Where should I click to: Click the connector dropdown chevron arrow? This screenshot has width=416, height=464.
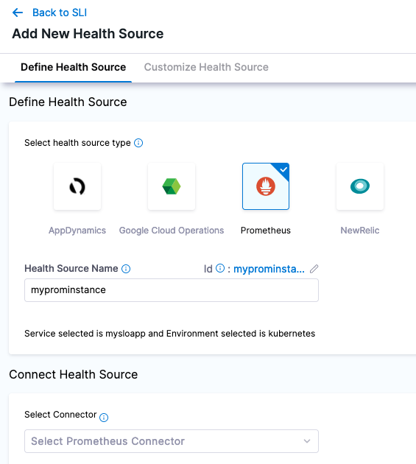pos(307,441)
